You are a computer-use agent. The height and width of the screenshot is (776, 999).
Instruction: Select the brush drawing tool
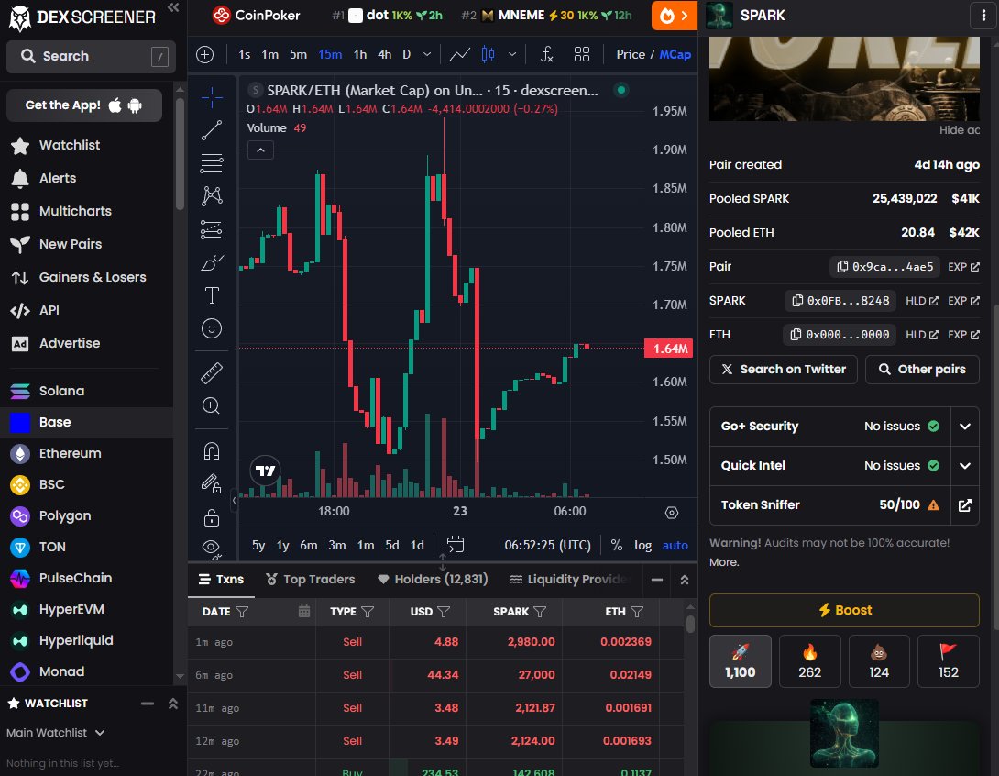point(212,262)
